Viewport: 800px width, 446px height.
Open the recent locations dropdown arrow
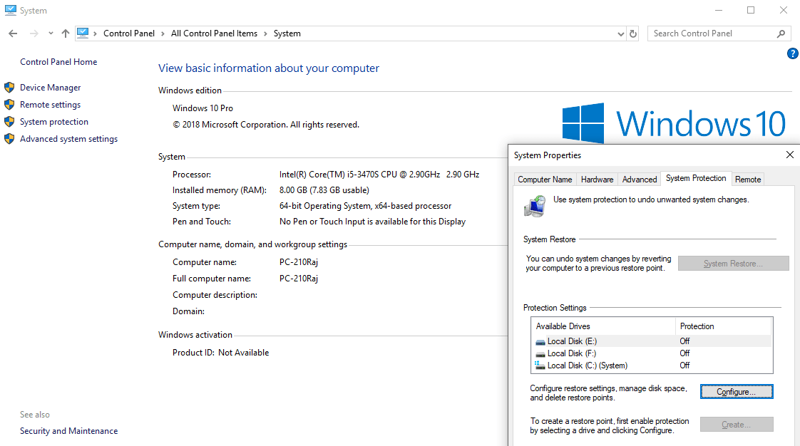(51, 33)
